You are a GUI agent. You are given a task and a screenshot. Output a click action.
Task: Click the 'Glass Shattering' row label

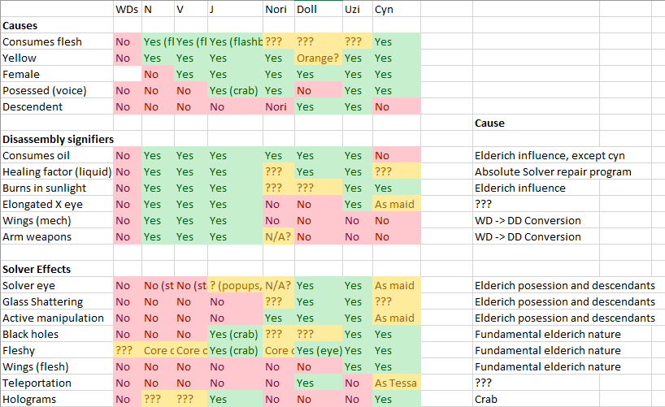coord(57,302)
